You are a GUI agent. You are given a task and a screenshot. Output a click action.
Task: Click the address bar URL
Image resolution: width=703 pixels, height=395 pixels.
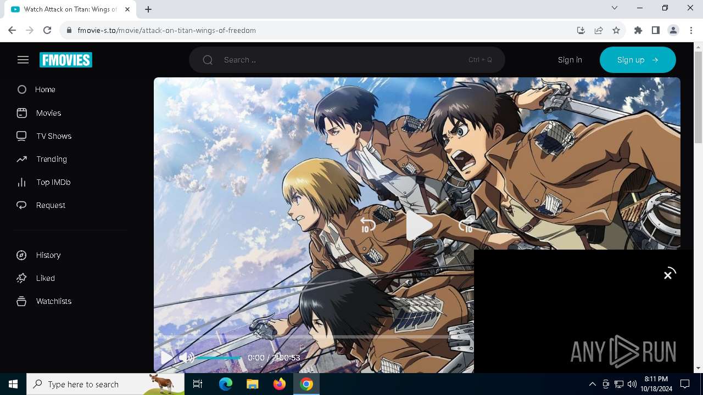coord(166,30)
